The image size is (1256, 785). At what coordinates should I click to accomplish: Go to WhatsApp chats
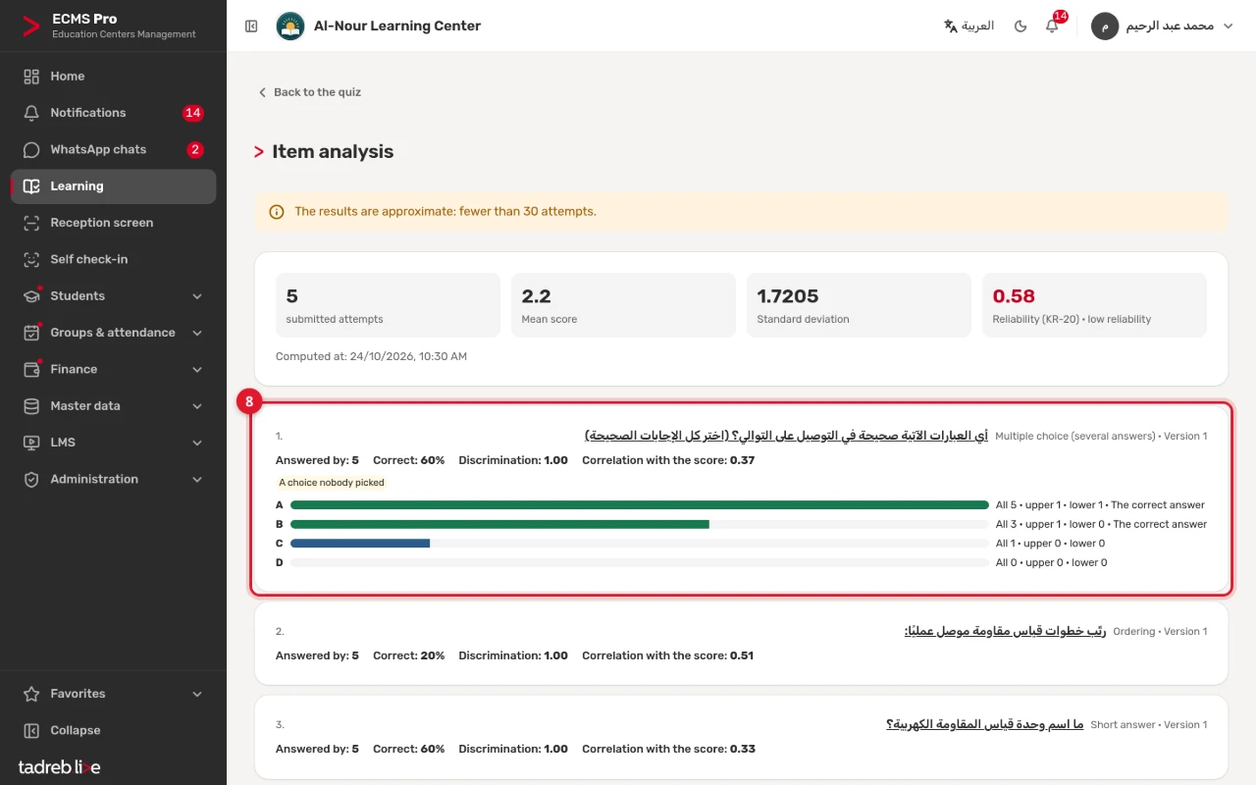[113, 149]
